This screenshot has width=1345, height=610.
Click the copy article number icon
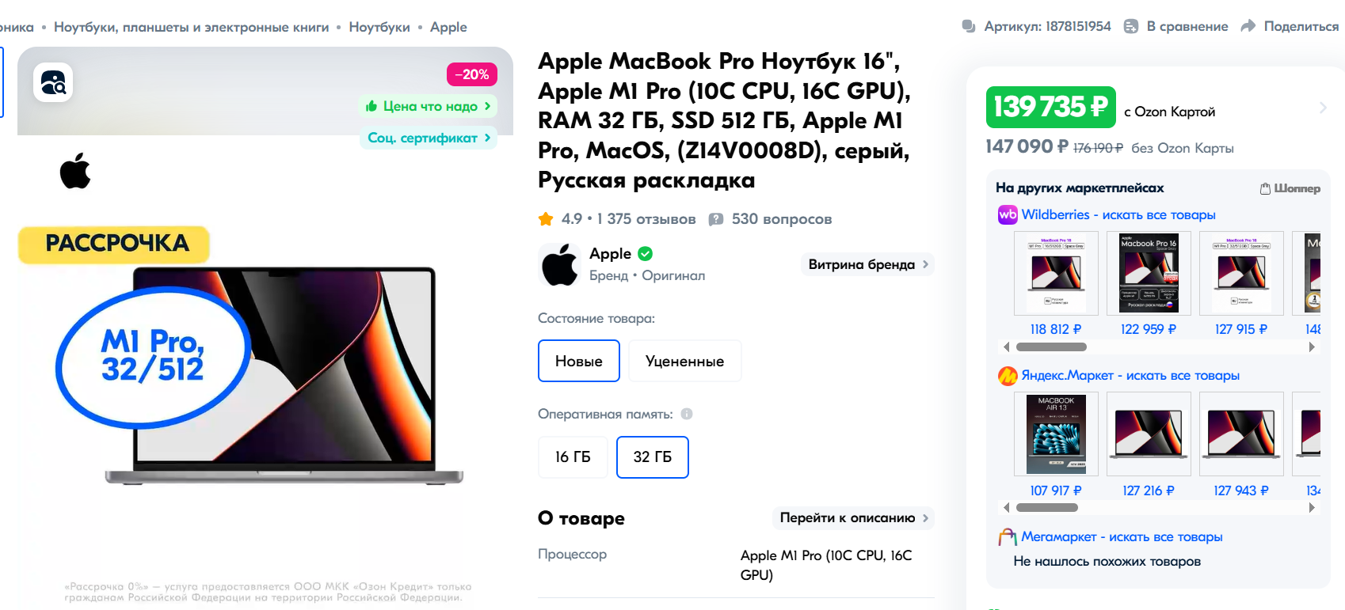[969, 26]
